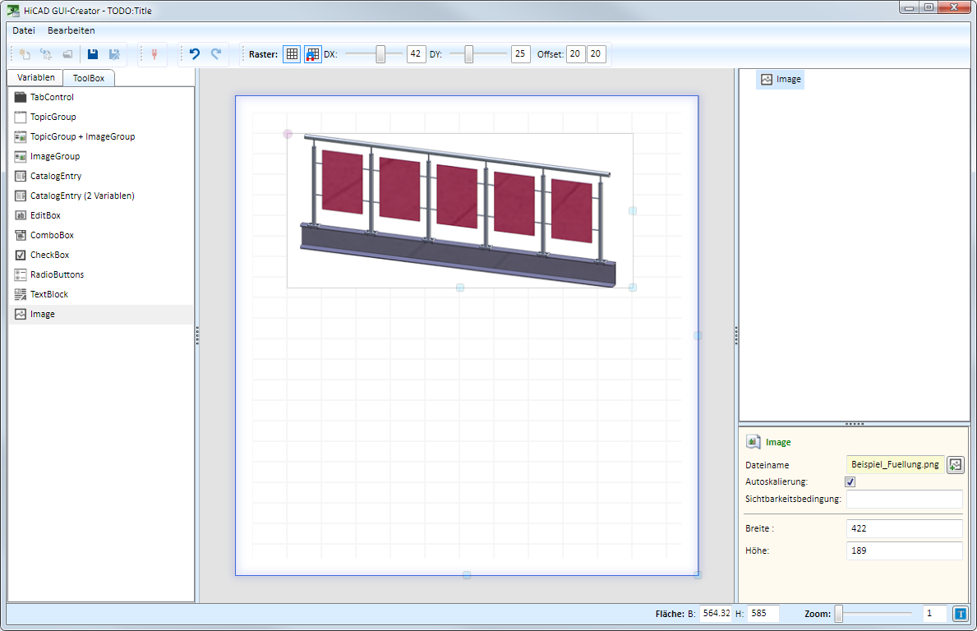Click the Redo arrow icon

coord(216,54)
